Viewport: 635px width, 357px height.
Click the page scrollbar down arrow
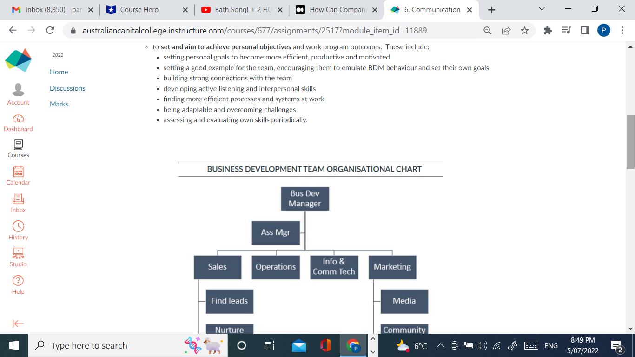(x=630, y=329)
